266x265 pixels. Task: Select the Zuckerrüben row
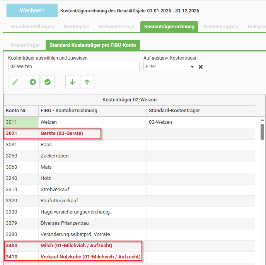(130, 156)
